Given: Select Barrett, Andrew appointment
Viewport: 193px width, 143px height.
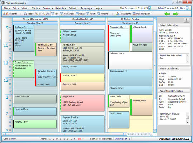Looking at the screenshot, I should [x=46, y=49].
